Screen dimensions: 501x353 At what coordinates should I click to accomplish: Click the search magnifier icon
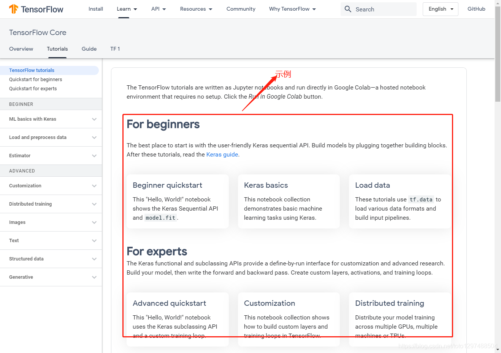pos(348,9)
